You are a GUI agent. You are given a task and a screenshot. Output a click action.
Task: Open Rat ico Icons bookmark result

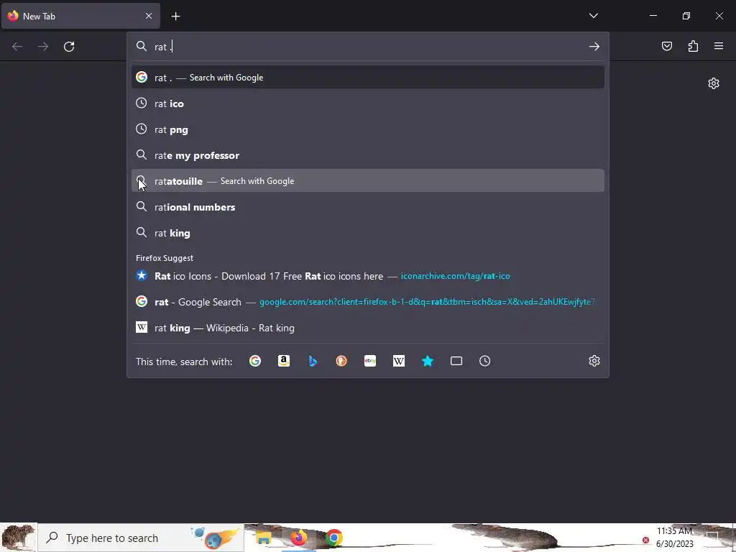pos(368,276)
